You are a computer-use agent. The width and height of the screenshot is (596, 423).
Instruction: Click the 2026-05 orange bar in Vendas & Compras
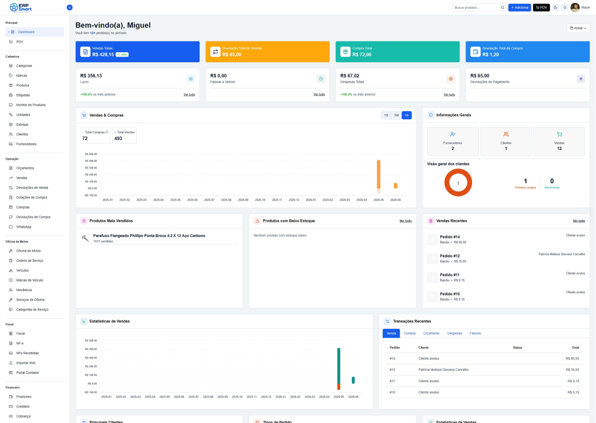[x=378, y=174]
